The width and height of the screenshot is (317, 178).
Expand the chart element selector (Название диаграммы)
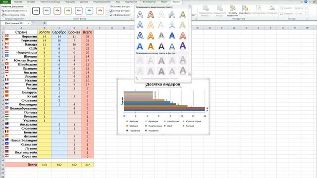27,6
